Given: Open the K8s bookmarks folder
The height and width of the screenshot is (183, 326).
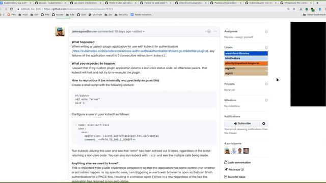Looking at the screenshot, I should [70, 15].
